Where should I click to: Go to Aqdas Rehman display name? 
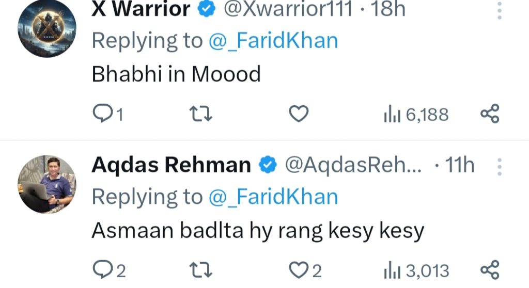(171, 165)
